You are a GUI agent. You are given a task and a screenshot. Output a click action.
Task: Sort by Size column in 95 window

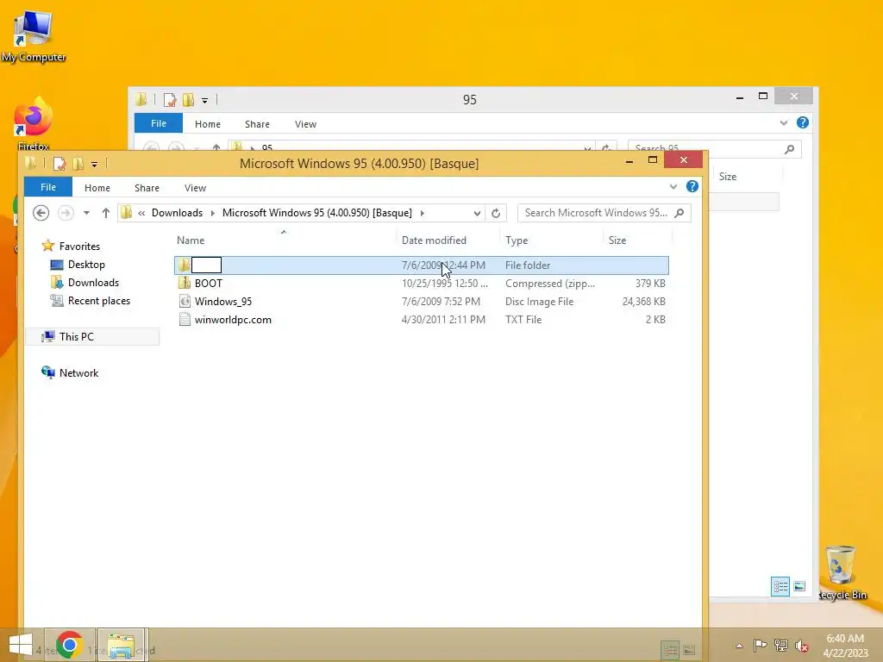click(x=746, y=177)
